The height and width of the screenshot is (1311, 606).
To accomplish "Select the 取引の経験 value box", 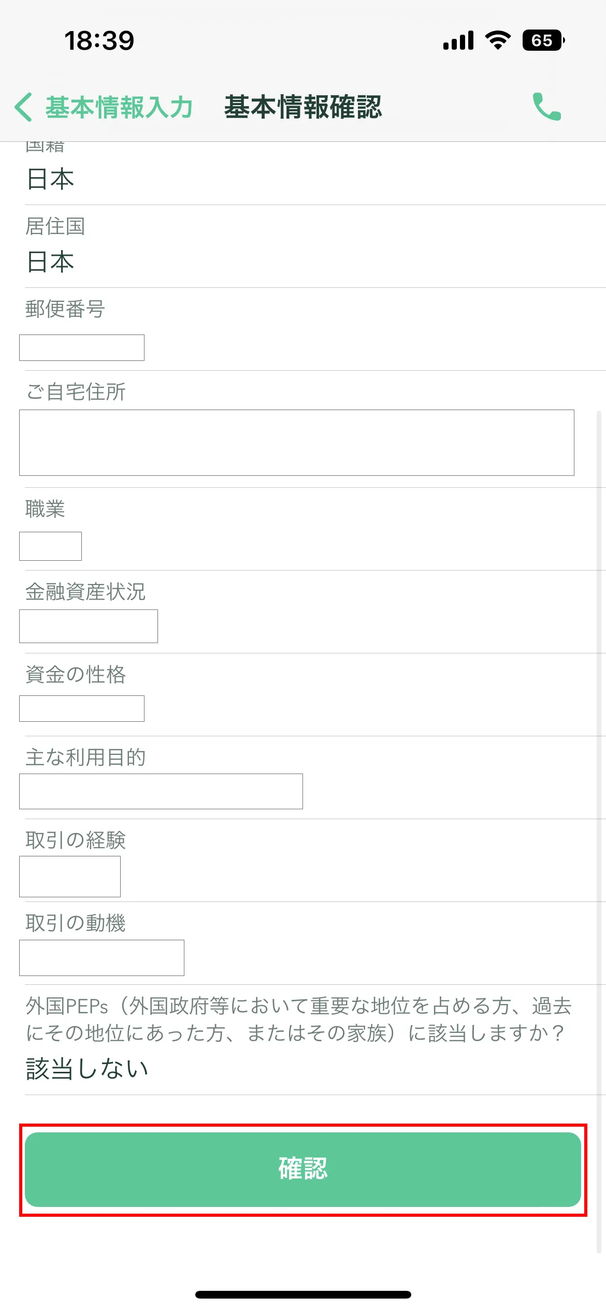I will (70, 876).
